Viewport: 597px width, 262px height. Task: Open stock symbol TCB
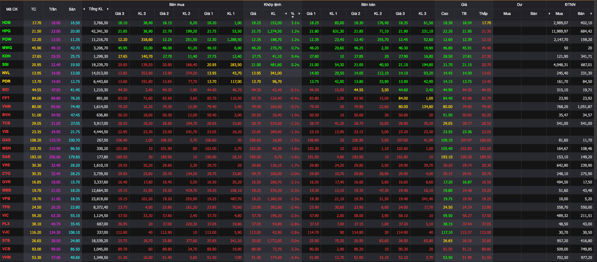pos(6,123)
